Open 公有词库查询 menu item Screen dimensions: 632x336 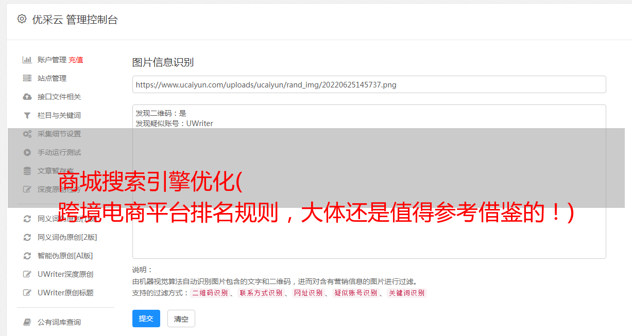point(59,322)
